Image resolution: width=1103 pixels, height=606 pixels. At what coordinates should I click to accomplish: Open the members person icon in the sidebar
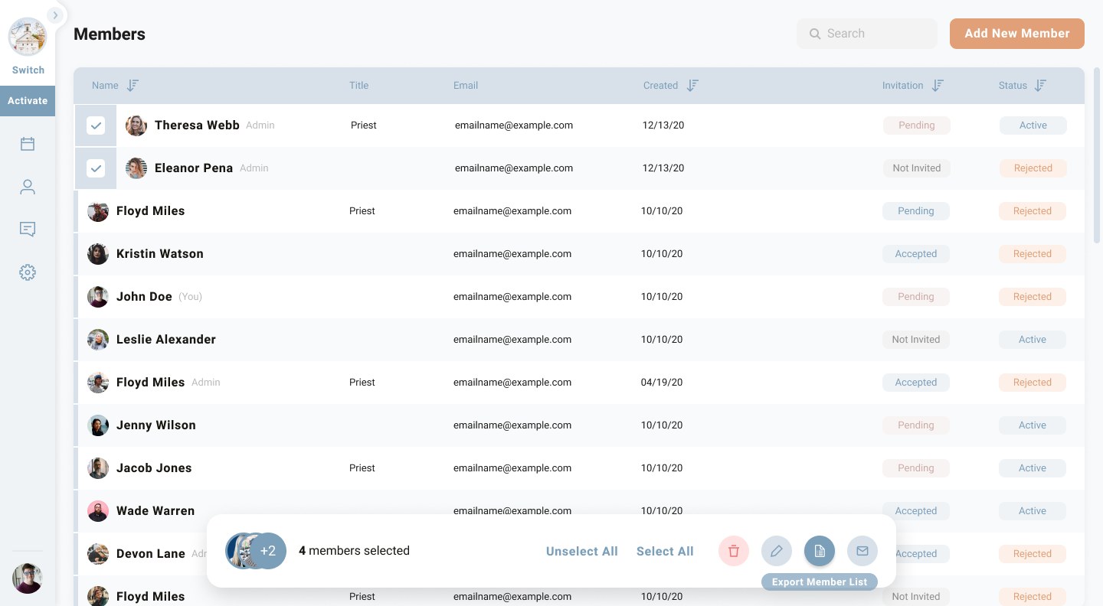point(28,187)
